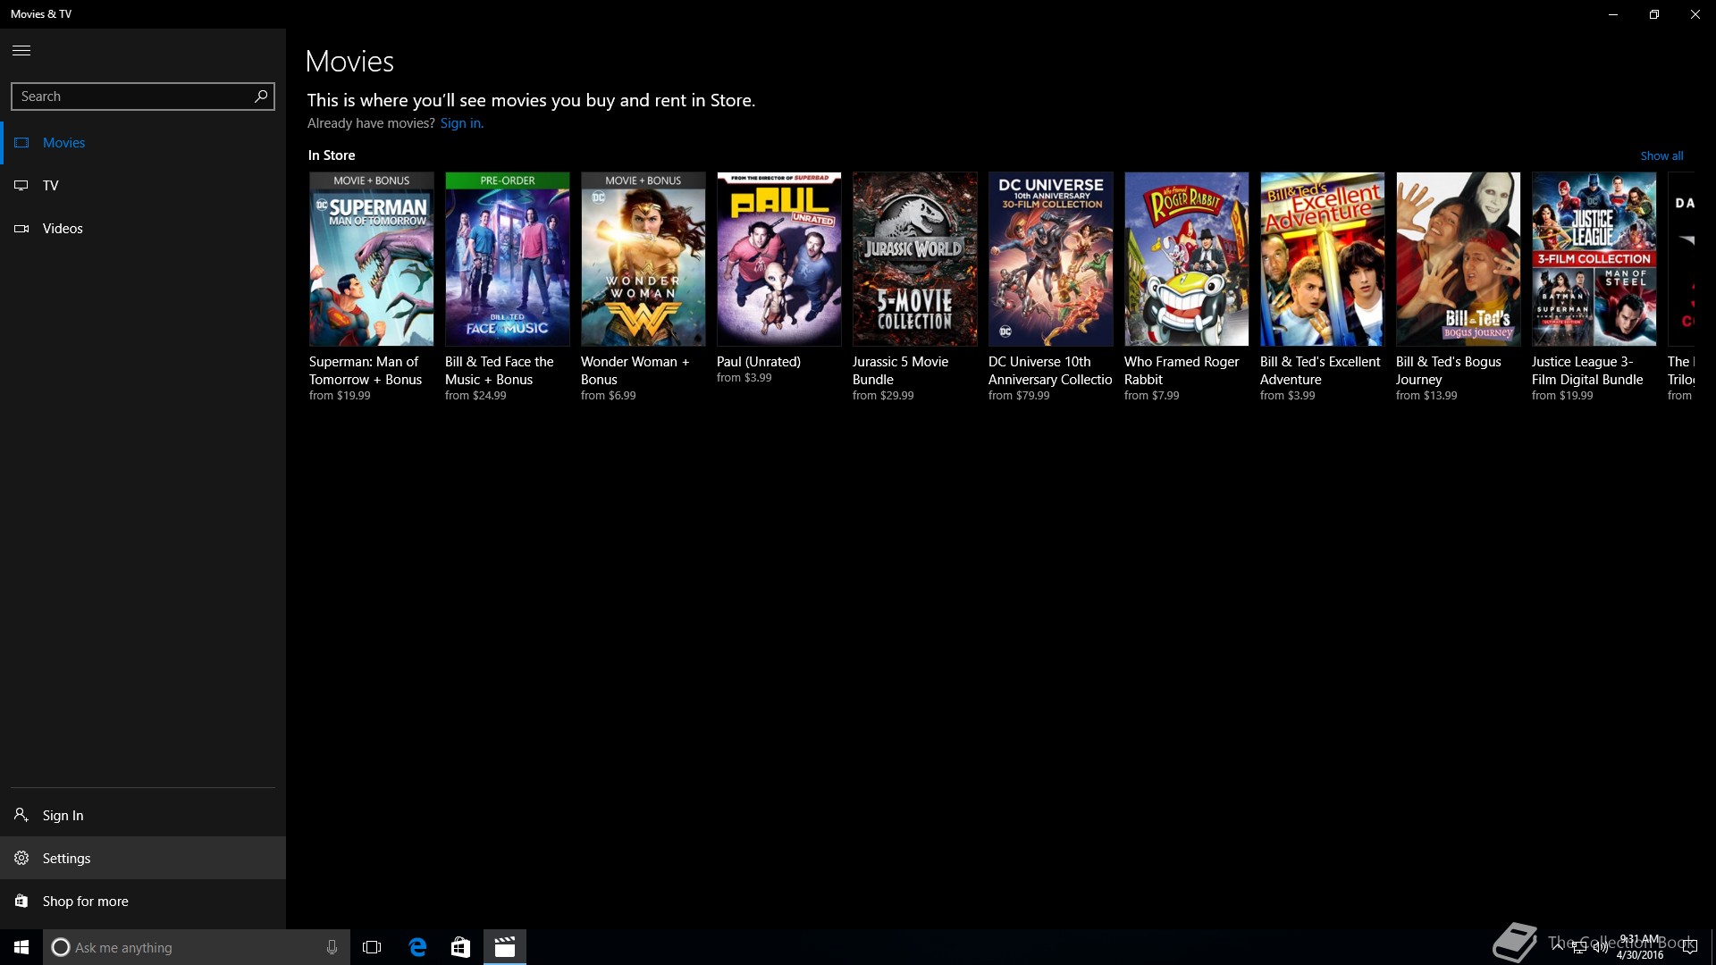Open Shop for more

(143, 901)
